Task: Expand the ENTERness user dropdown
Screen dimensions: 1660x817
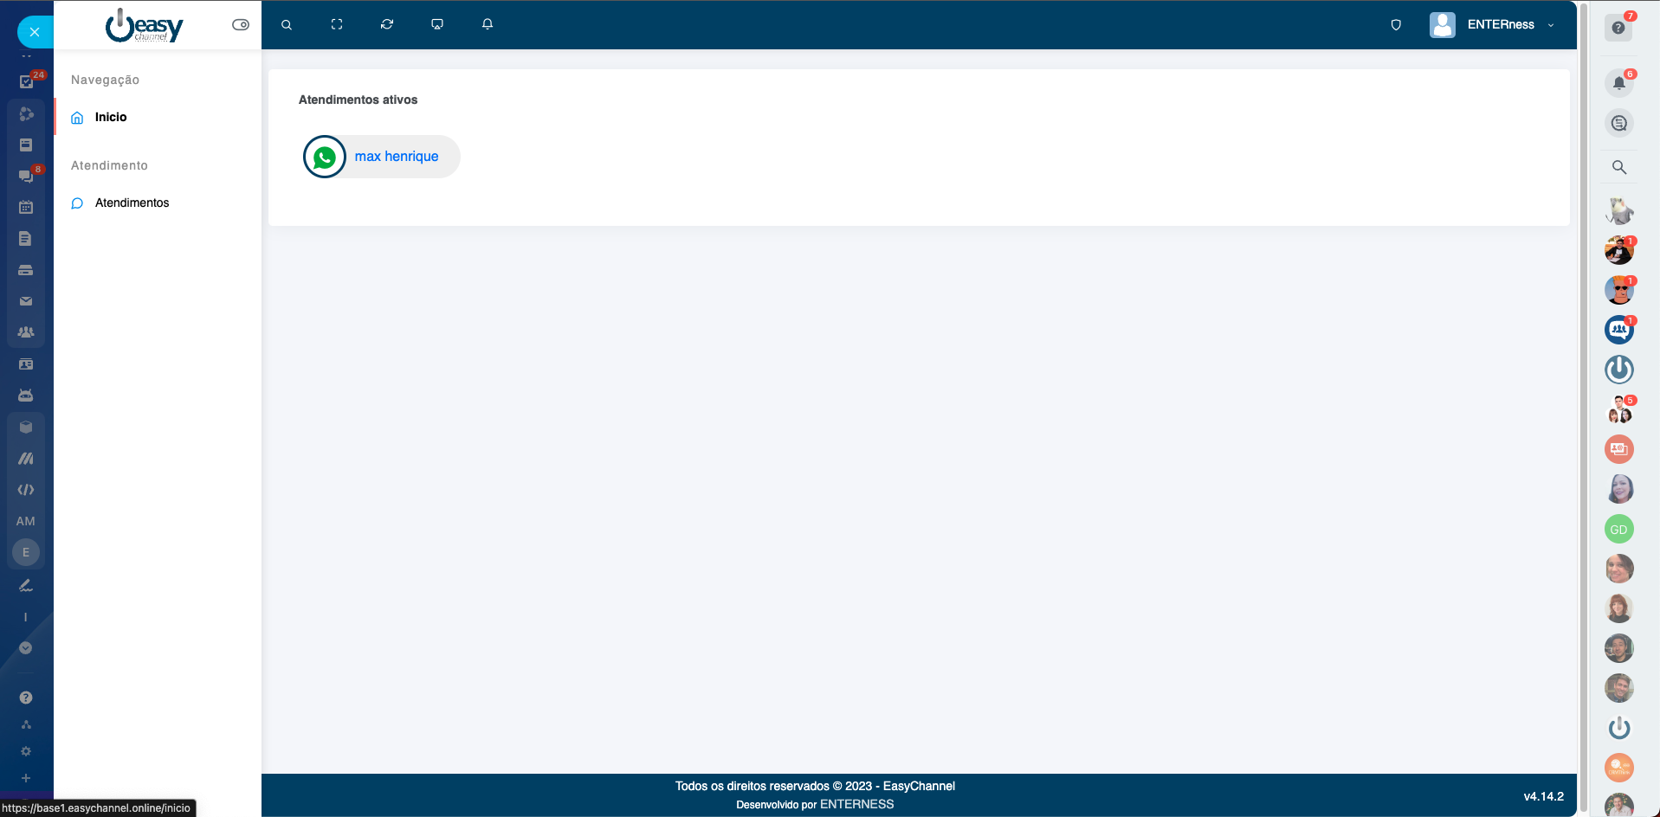Action: coord(1550,25)
